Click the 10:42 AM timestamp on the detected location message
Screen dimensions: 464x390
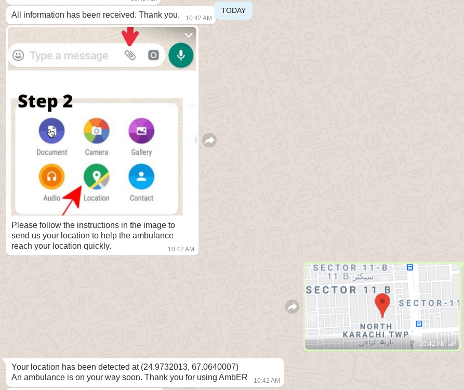(x=267, y=381)
